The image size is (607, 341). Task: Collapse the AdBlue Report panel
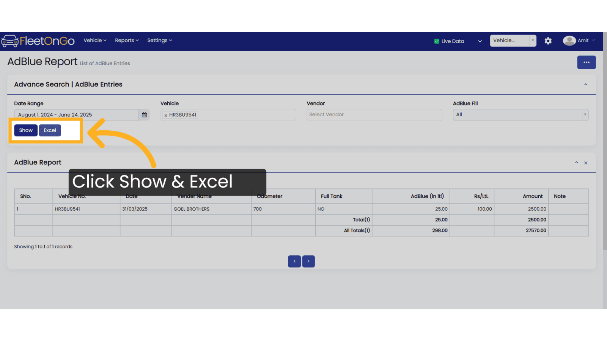click(x=577, y=163)
